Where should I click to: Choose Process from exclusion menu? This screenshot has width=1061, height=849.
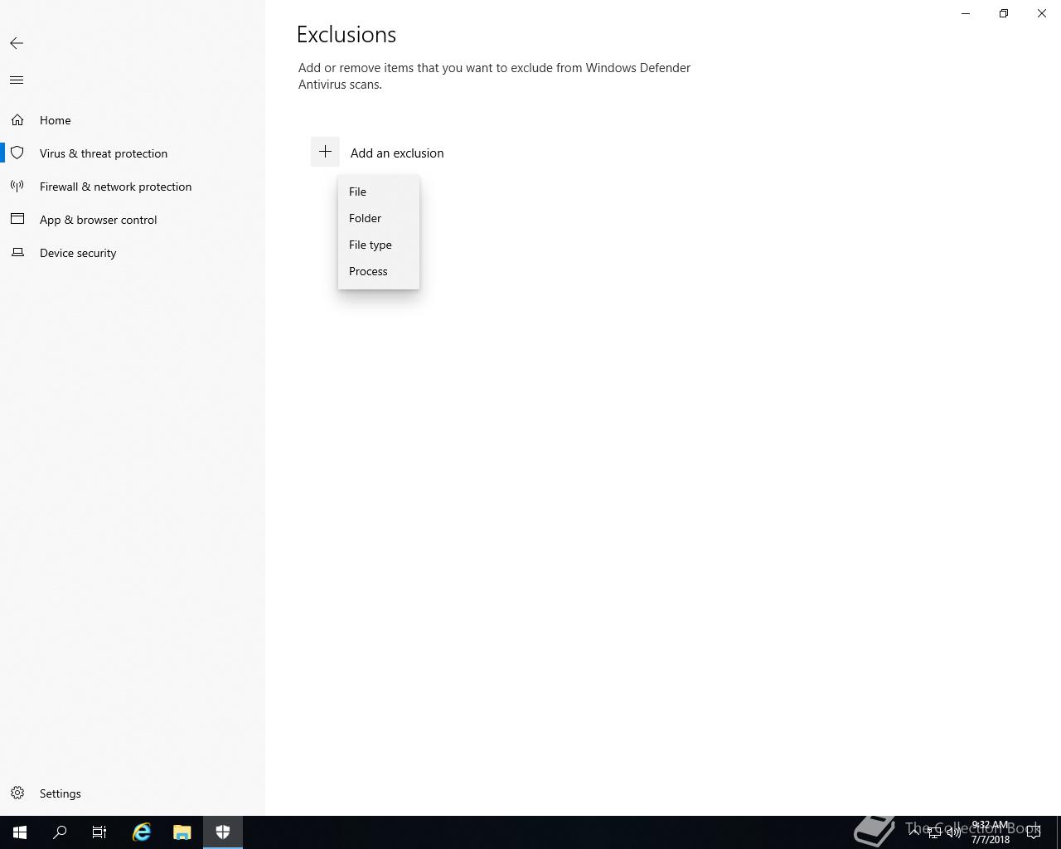379,271
